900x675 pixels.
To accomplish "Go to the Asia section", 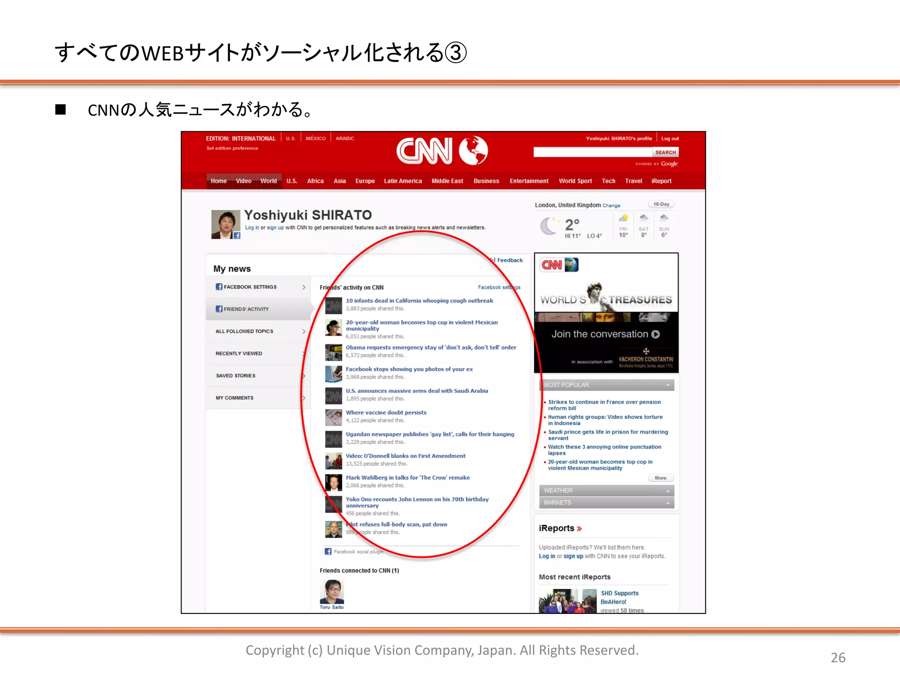I will 340,181.
